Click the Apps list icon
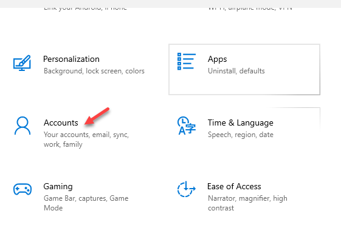 [187, 61]
